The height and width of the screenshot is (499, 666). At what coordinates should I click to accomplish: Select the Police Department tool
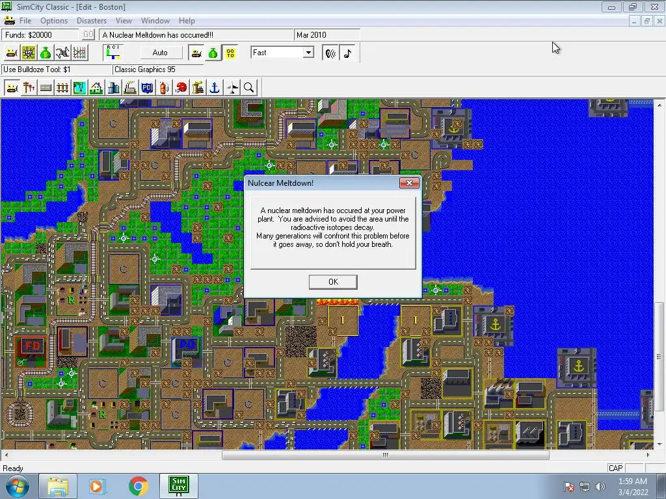[x=147, y=88]
